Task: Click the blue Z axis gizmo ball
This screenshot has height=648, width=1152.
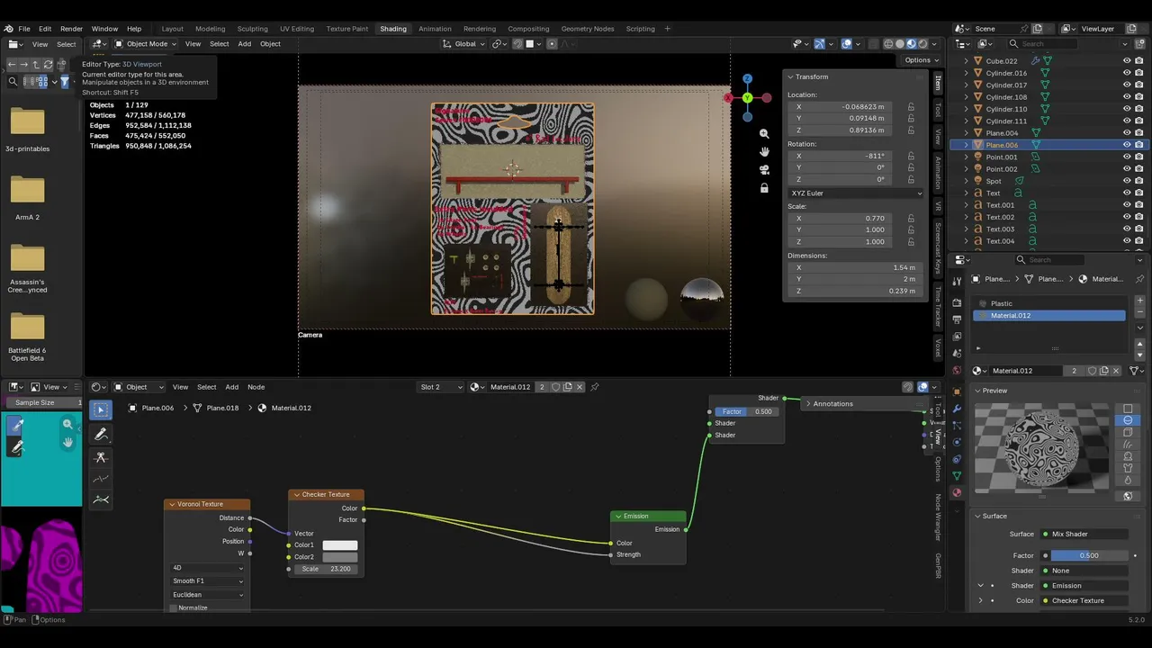Action: click(747, 78)
